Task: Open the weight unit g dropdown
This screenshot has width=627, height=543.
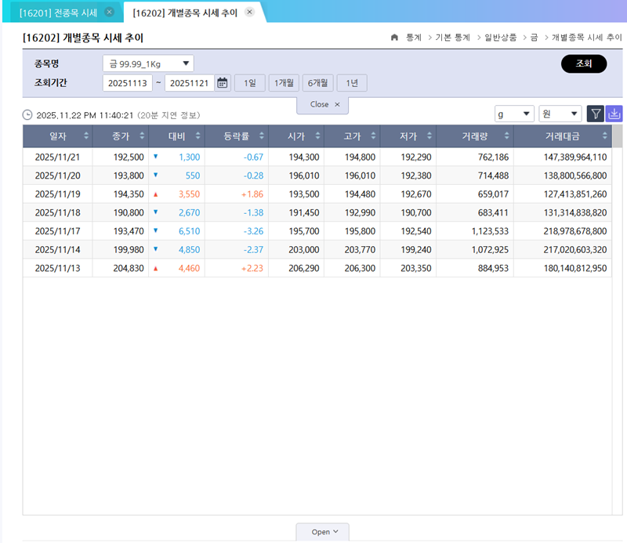Action: (514, 114)
